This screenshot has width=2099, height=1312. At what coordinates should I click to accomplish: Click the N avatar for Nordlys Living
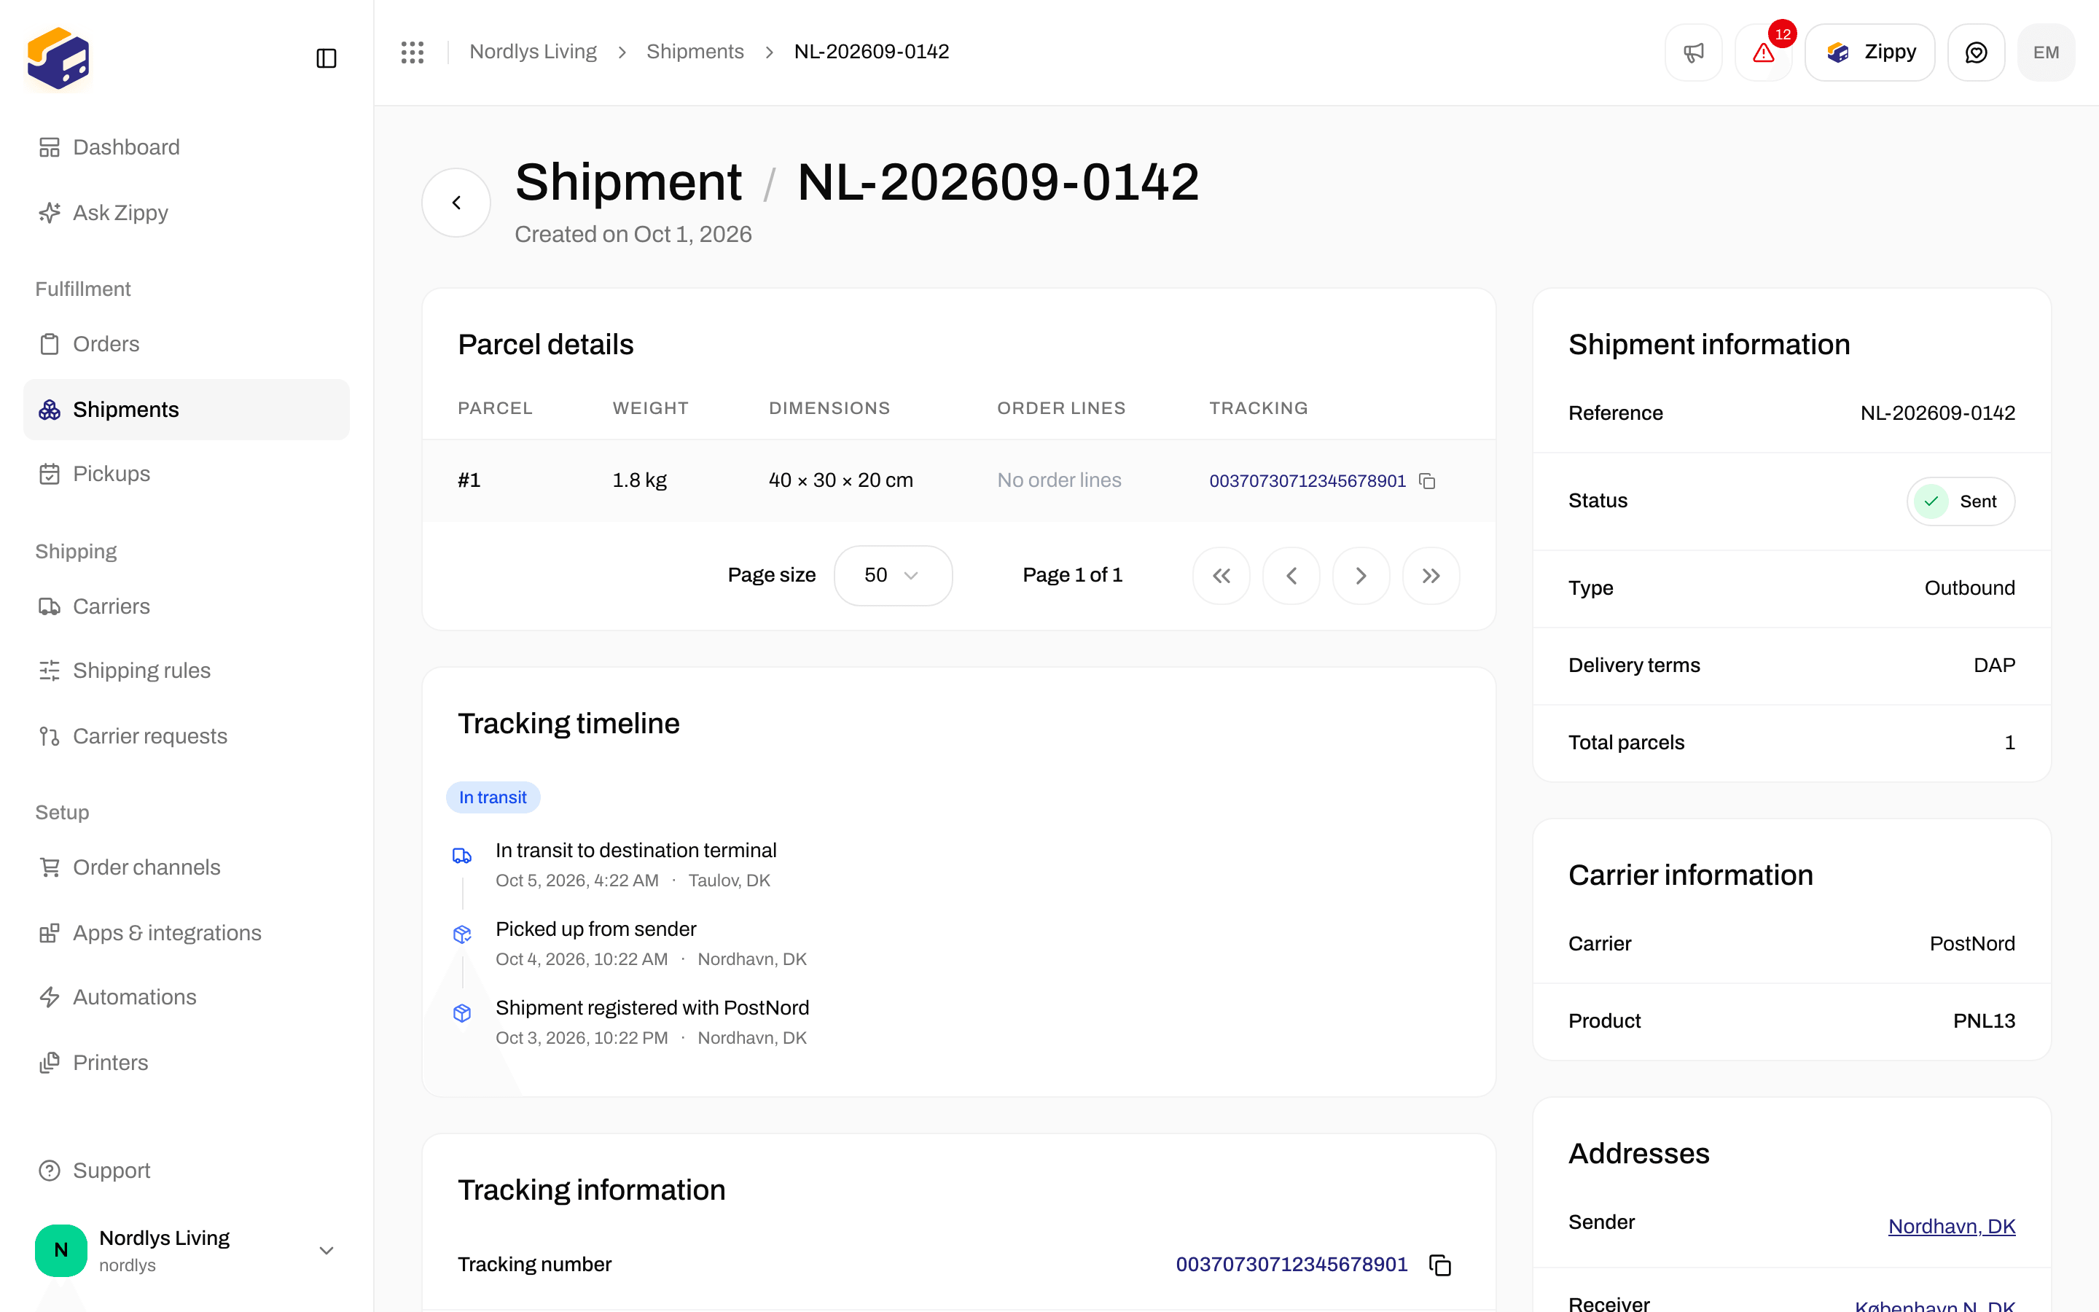point(60,1250)
